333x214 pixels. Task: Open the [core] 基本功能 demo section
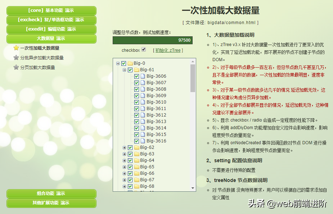point(51,10)
